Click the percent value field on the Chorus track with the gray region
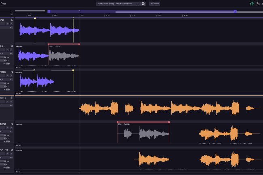 (5, 139)
